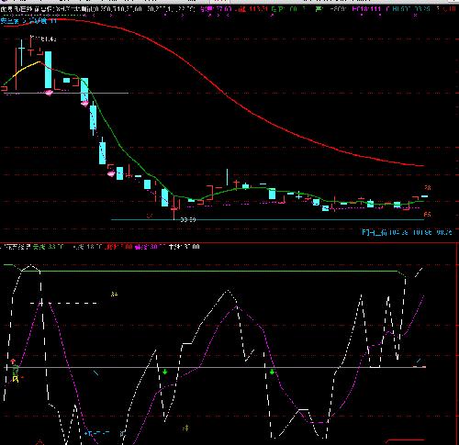This screenshot has width=459, height=445.
Task: Select the white dashed horizontal line in oscillator
Action: pyautogui.click(x=64, y=303)
